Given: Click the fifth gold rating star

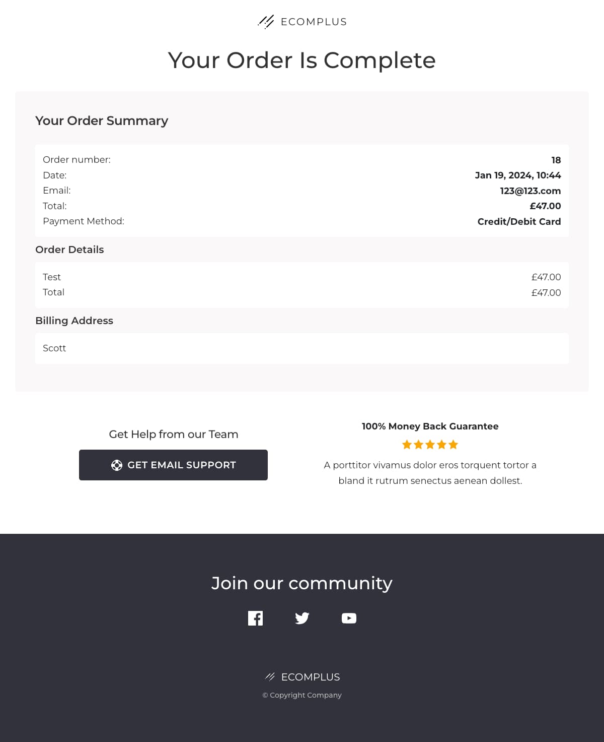Looking at the screenshot, I should [x=454, y=445].
